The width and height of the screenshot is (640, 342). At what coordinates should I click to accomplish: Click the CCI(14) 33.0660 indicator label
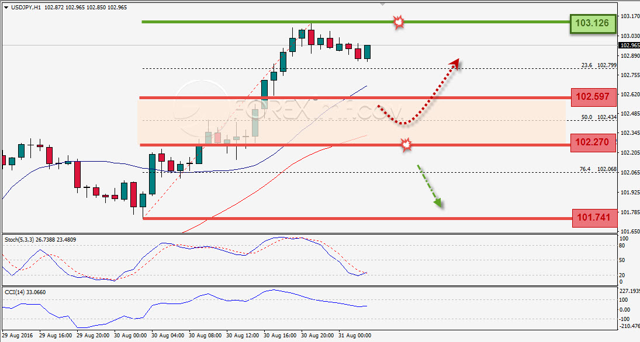pos(25,292)
